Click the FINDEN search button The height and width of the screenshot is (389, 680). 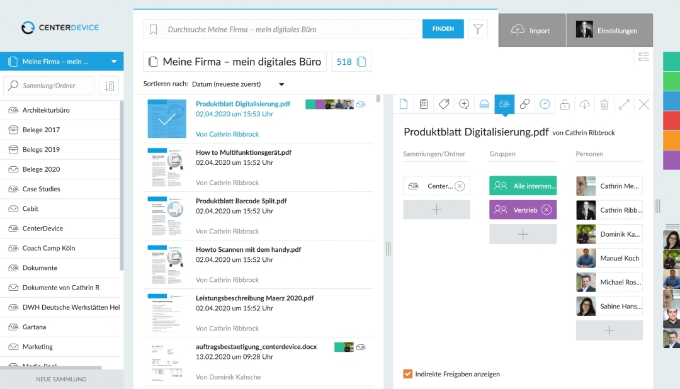[x=443, y=28]
